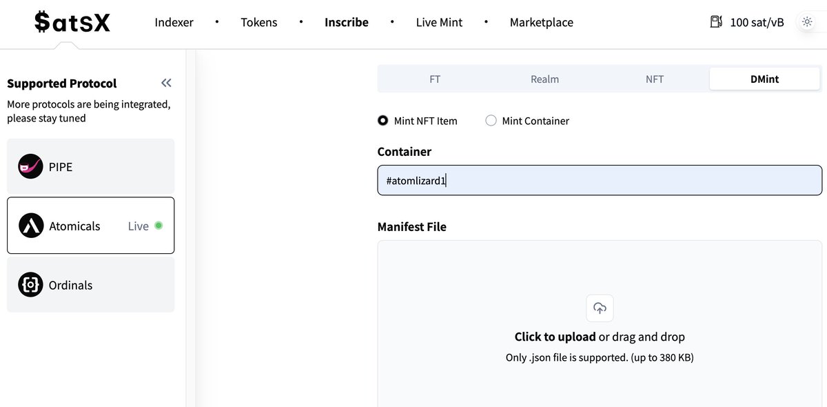Image resolution: width=827 pixels, height=407 pixels.
Task: Click the green Live status dot
Action: [x=159, y=226]
